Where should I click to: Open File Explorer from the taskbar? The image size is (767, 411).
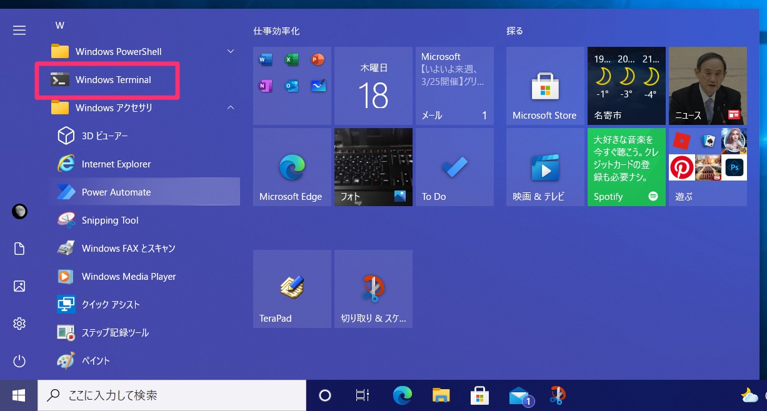click(441, 395)
